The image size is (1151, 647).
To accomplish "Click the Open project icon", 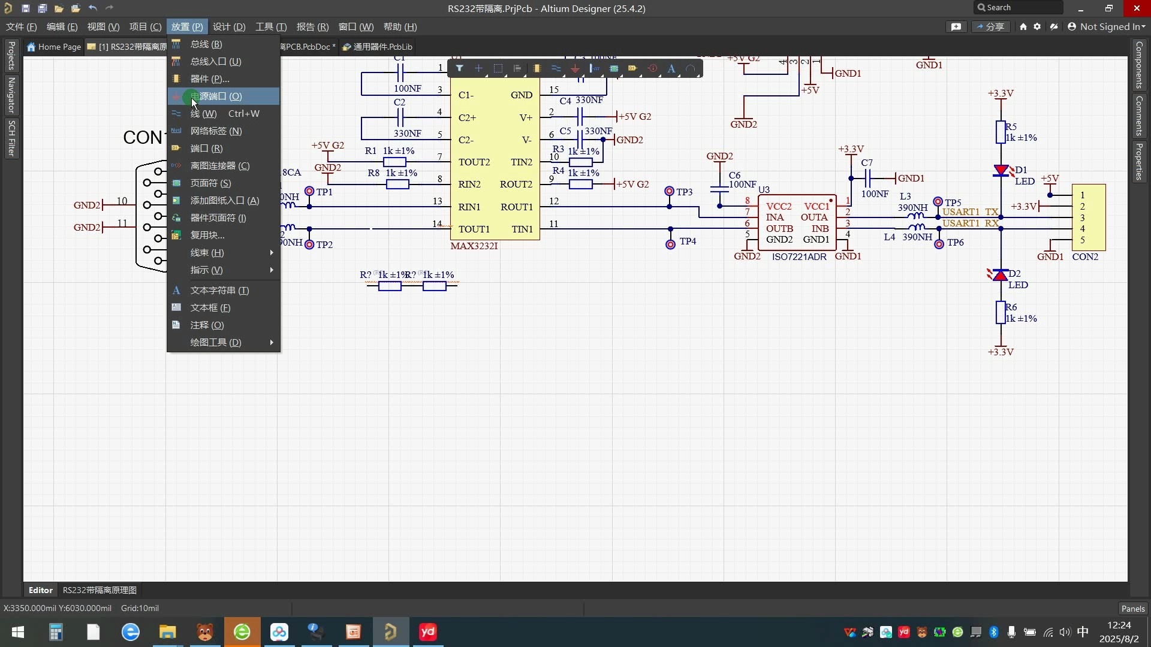I will (x=76, y=8).
